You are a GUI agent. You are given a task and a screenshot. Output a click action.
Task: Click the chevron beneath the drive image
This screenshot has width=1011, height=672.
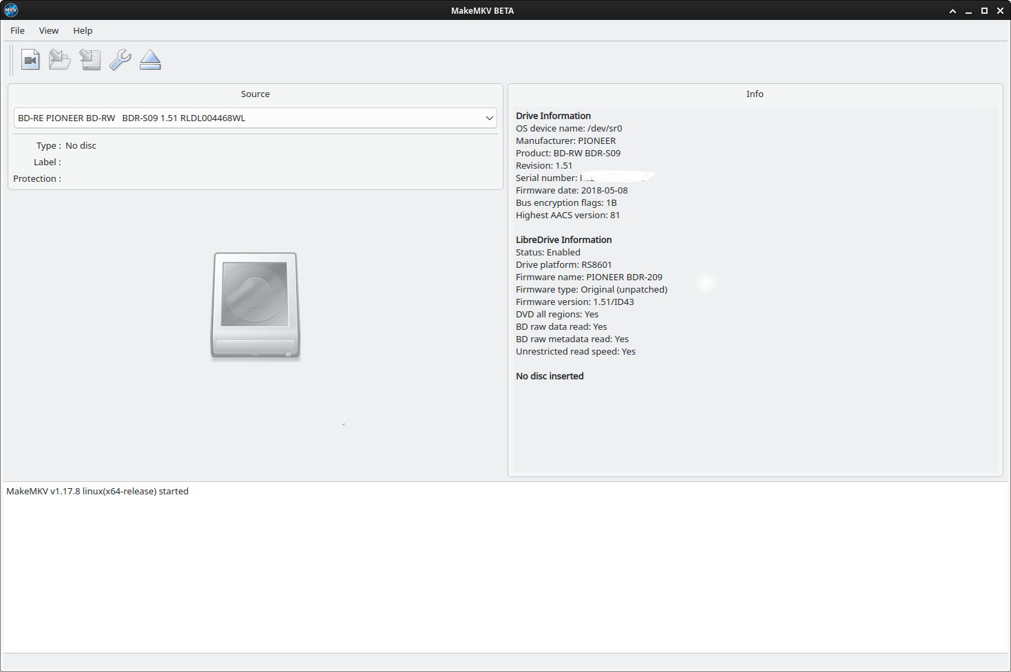pos(343,424)
